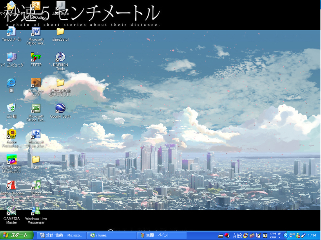Click pen tablet tray icon beside clock
This screenshot has width=321, height=240.
tap(303, 235)
